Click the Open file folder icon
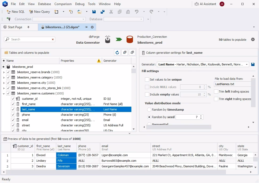259x183 pixels. (79, 12)
